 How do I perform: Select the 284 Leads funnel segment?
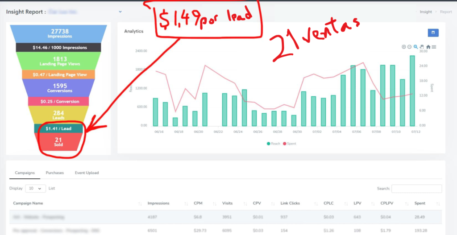pos(58,115)
